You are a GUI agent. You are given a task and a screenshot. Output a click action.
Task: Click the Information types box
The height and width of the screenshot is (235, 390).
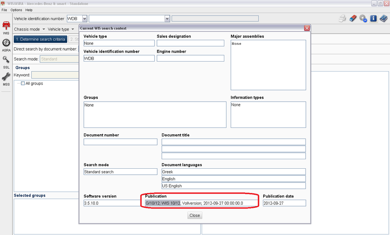coord(268,114)
